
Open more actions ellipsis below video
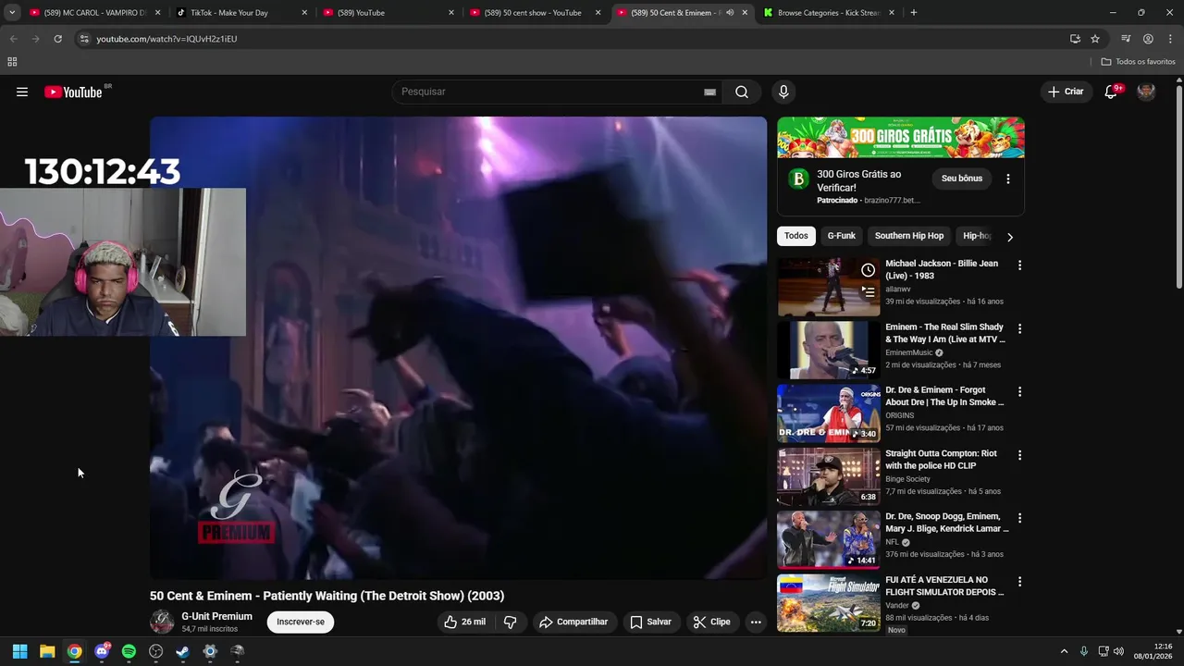[756, 622]
